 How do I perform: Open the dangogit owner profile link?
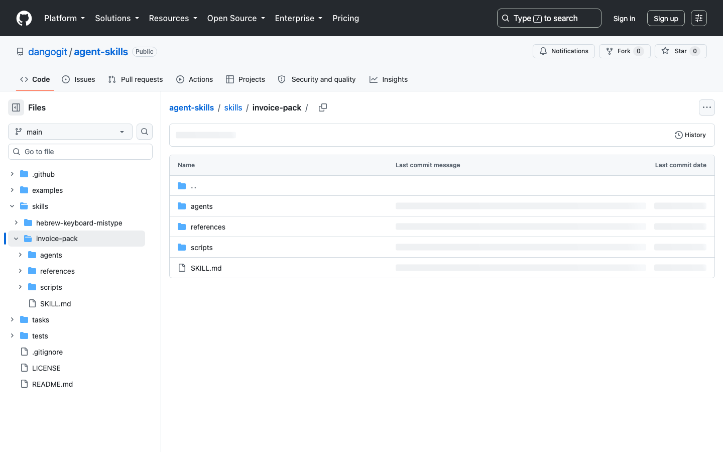point(48,52)
